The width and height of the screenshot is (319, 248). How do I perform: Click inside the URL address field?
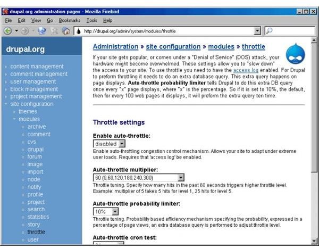pyautogui.click(x=164, y=31)
